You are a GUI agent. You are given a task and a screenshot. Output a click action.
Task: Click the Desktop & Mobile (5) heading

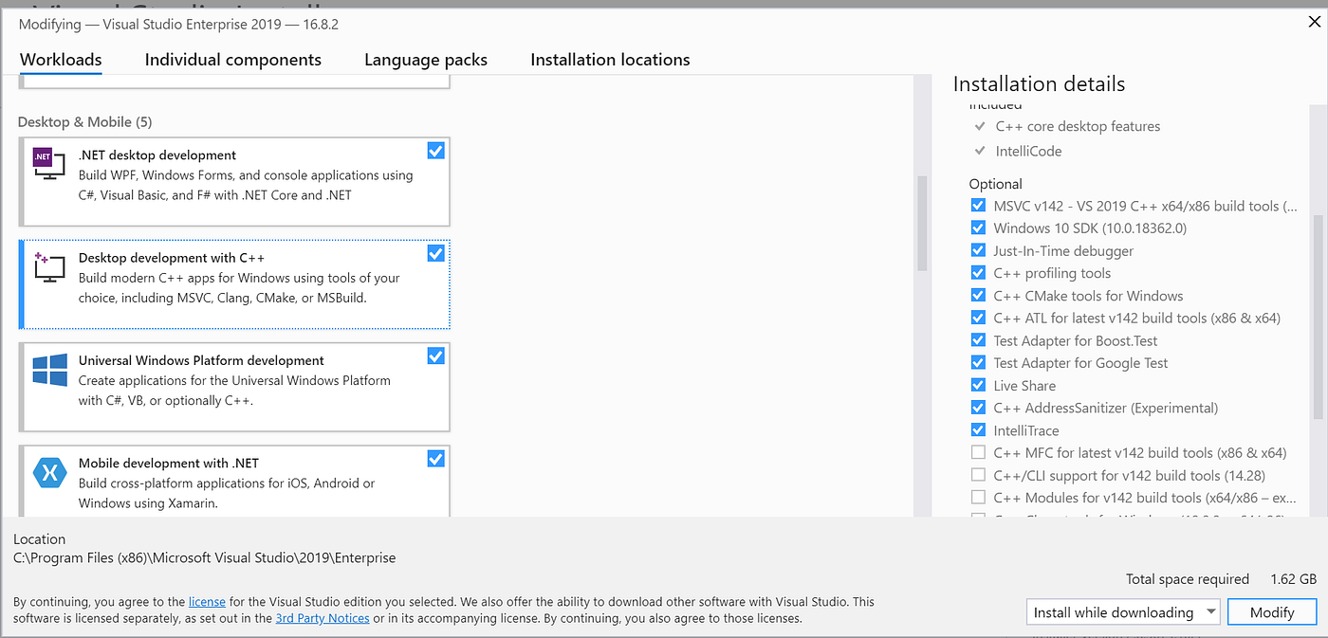click(84, 121)
